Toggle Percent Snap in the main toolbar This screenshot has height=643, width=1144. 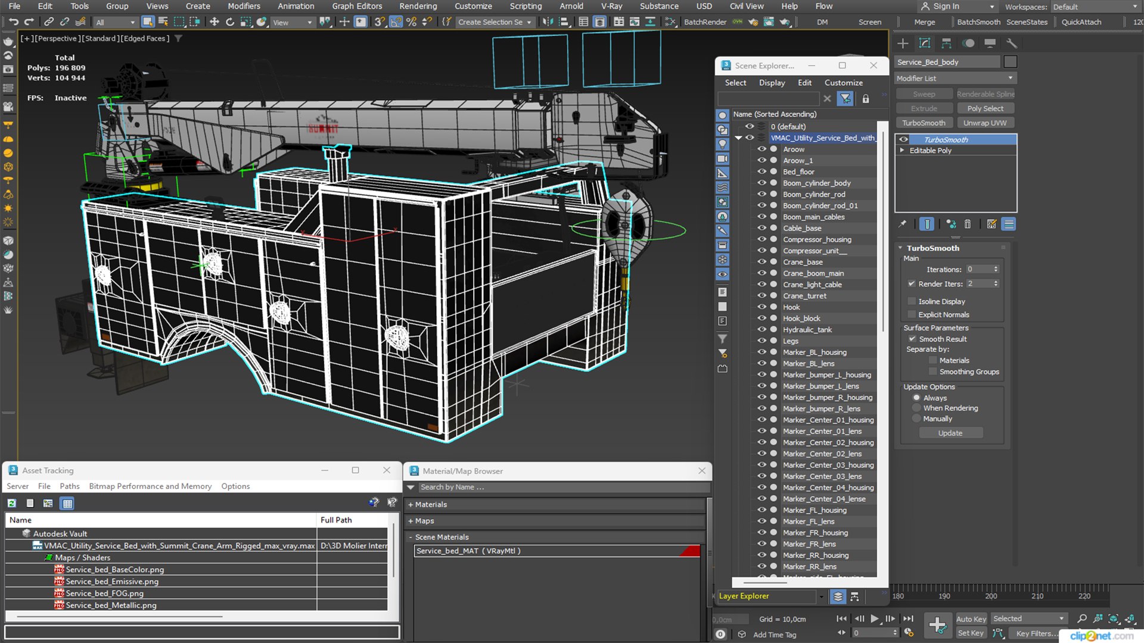[411, 22]
